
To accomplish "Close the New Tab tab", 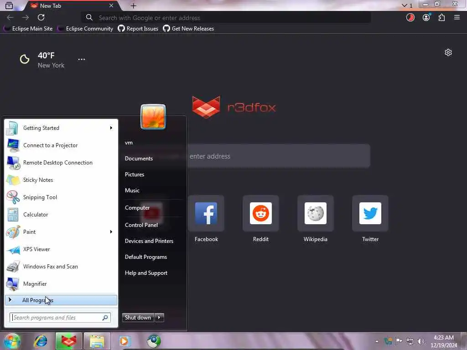I will (111, 5).
